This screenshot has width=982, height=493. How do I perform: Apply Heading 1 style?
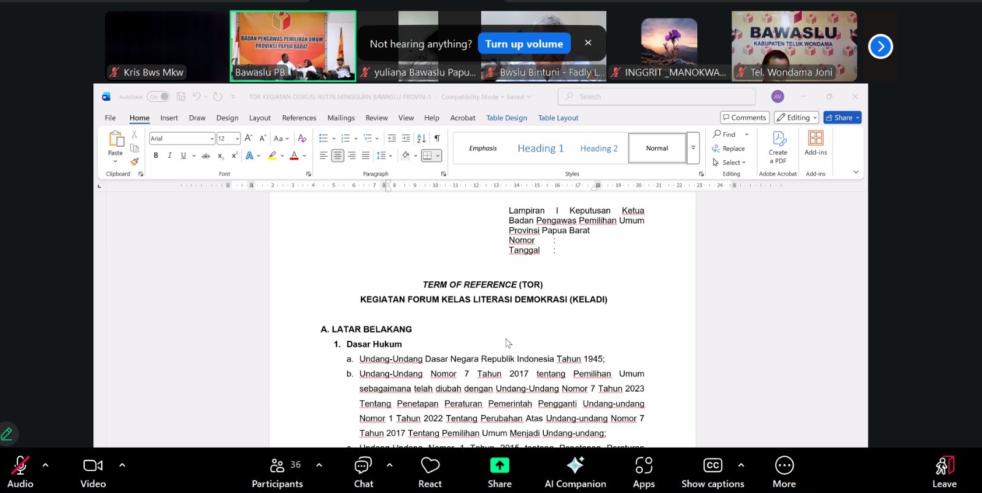pyautogui.click(x=540, y=148)
